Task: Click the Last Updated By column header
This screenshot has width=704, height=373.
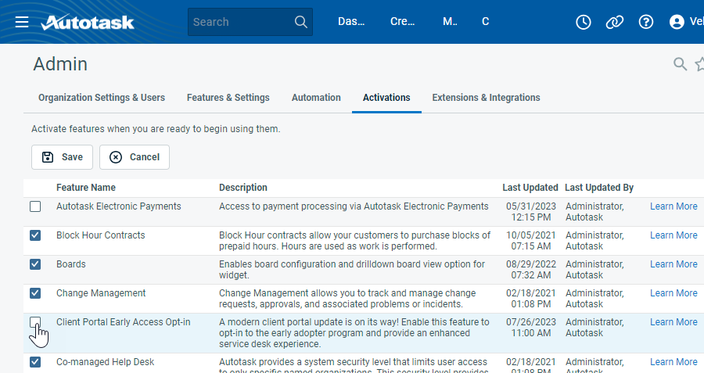Action: (599, 188)
